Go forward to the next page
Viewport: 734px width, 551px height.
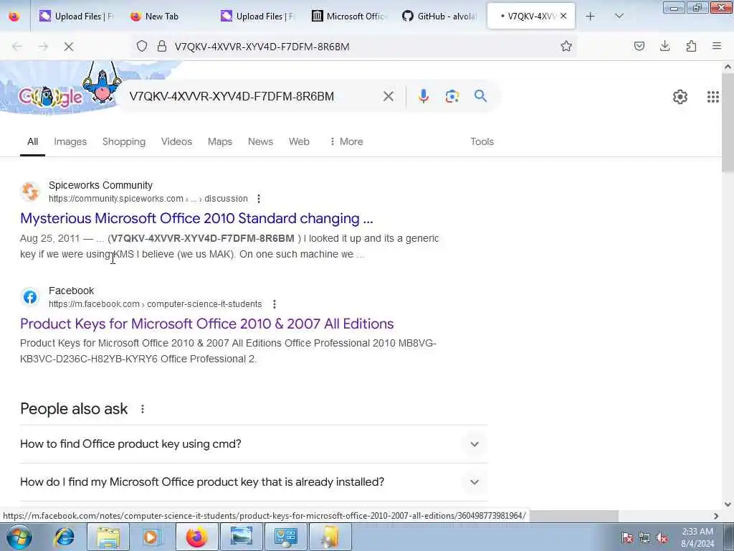(x=43, y=47)
